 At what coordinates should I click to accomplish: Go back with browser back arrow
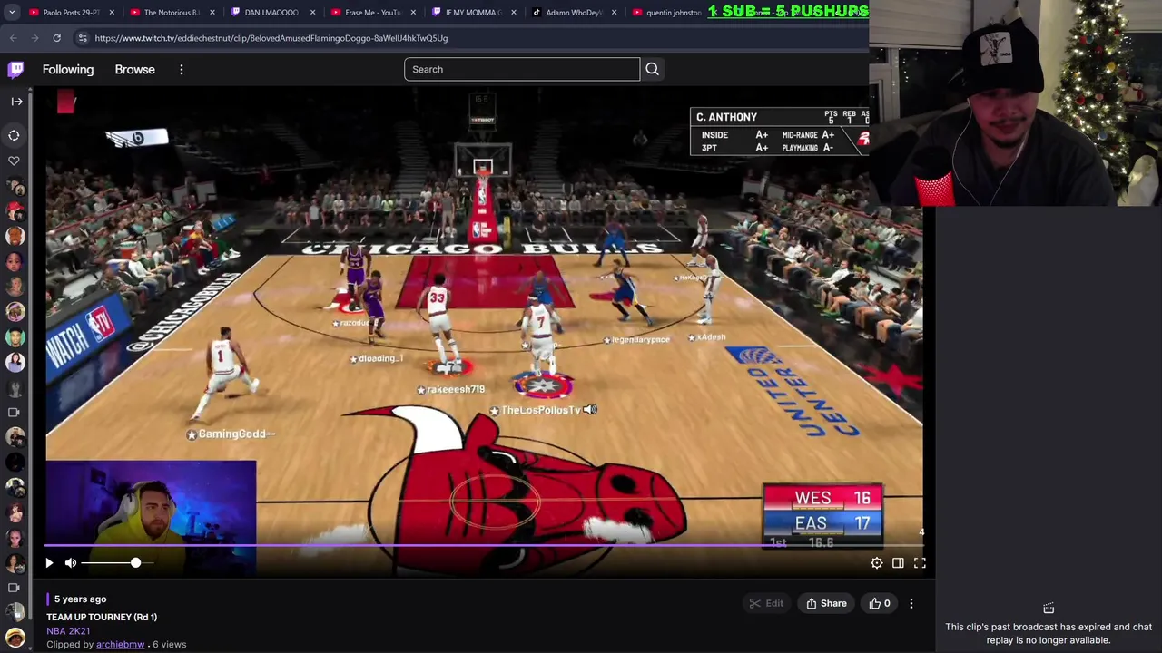(13, 38)
